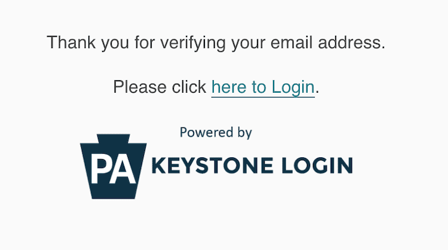448x250 pixels.
Task: Click the word 'by' above the logo
Action: (x=244, y=133)
